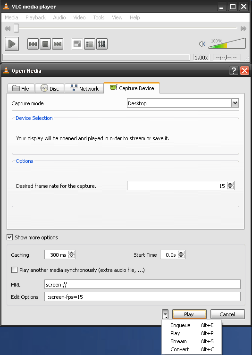Start playback with the main play button

(x=12, y=44)
